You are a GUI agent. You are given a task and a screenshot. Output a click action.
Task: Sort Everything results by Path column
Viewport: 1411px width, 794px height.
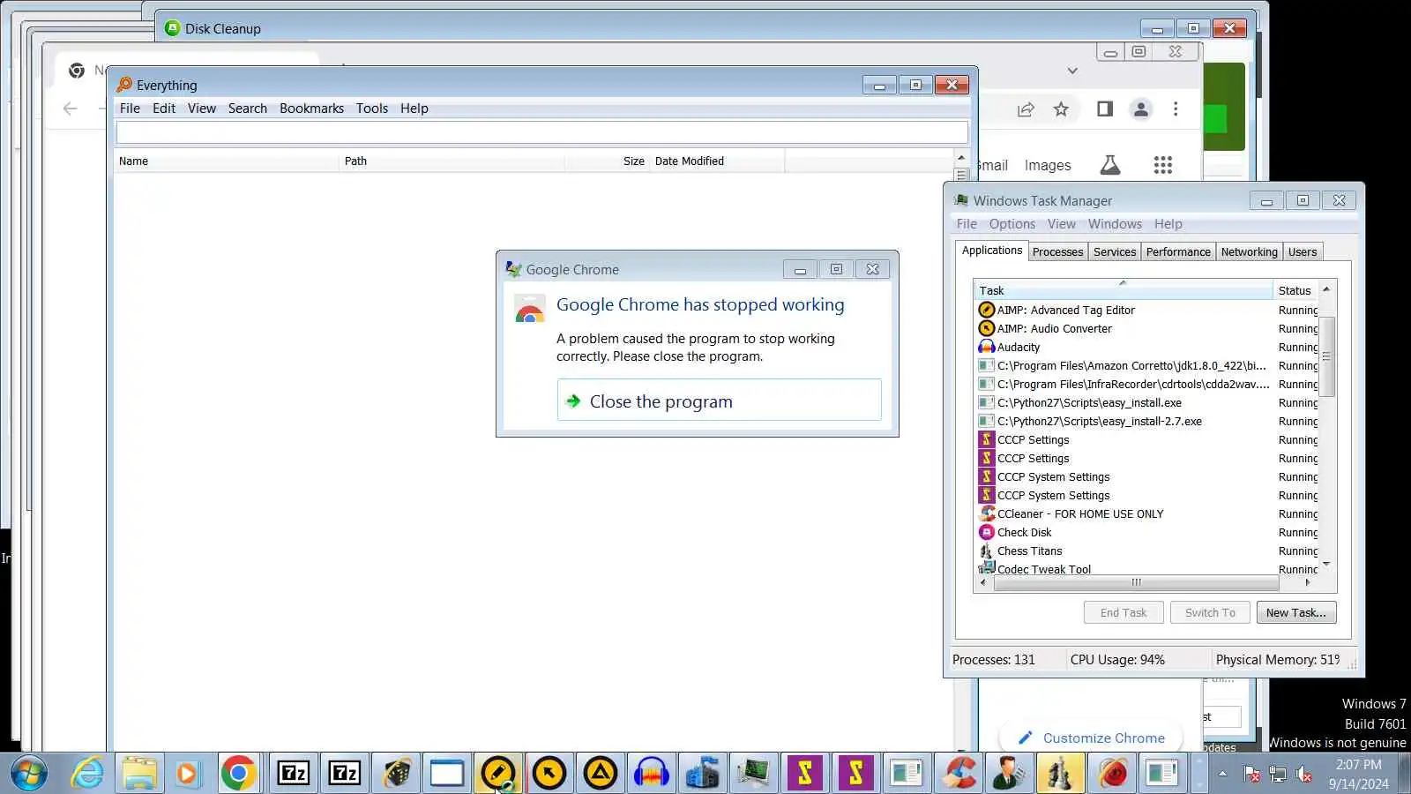point(452,161)
